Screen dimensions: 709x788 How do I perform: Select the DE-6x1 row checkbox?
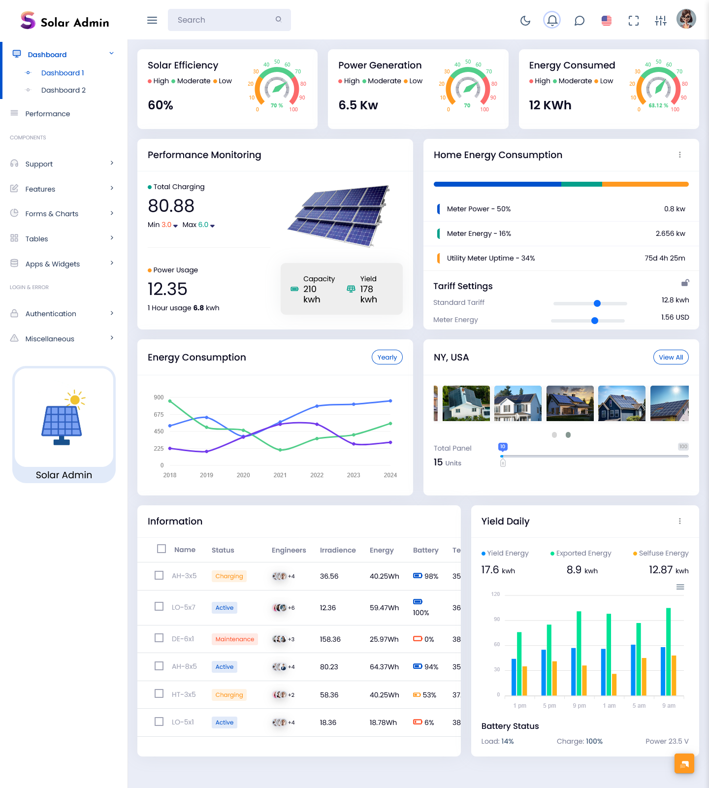(x=159, y=638)
